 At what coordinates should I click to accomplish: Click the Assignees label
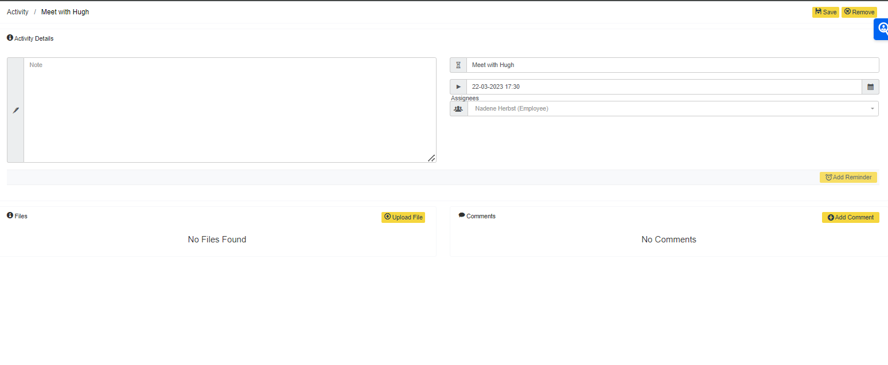click(465, 98)
